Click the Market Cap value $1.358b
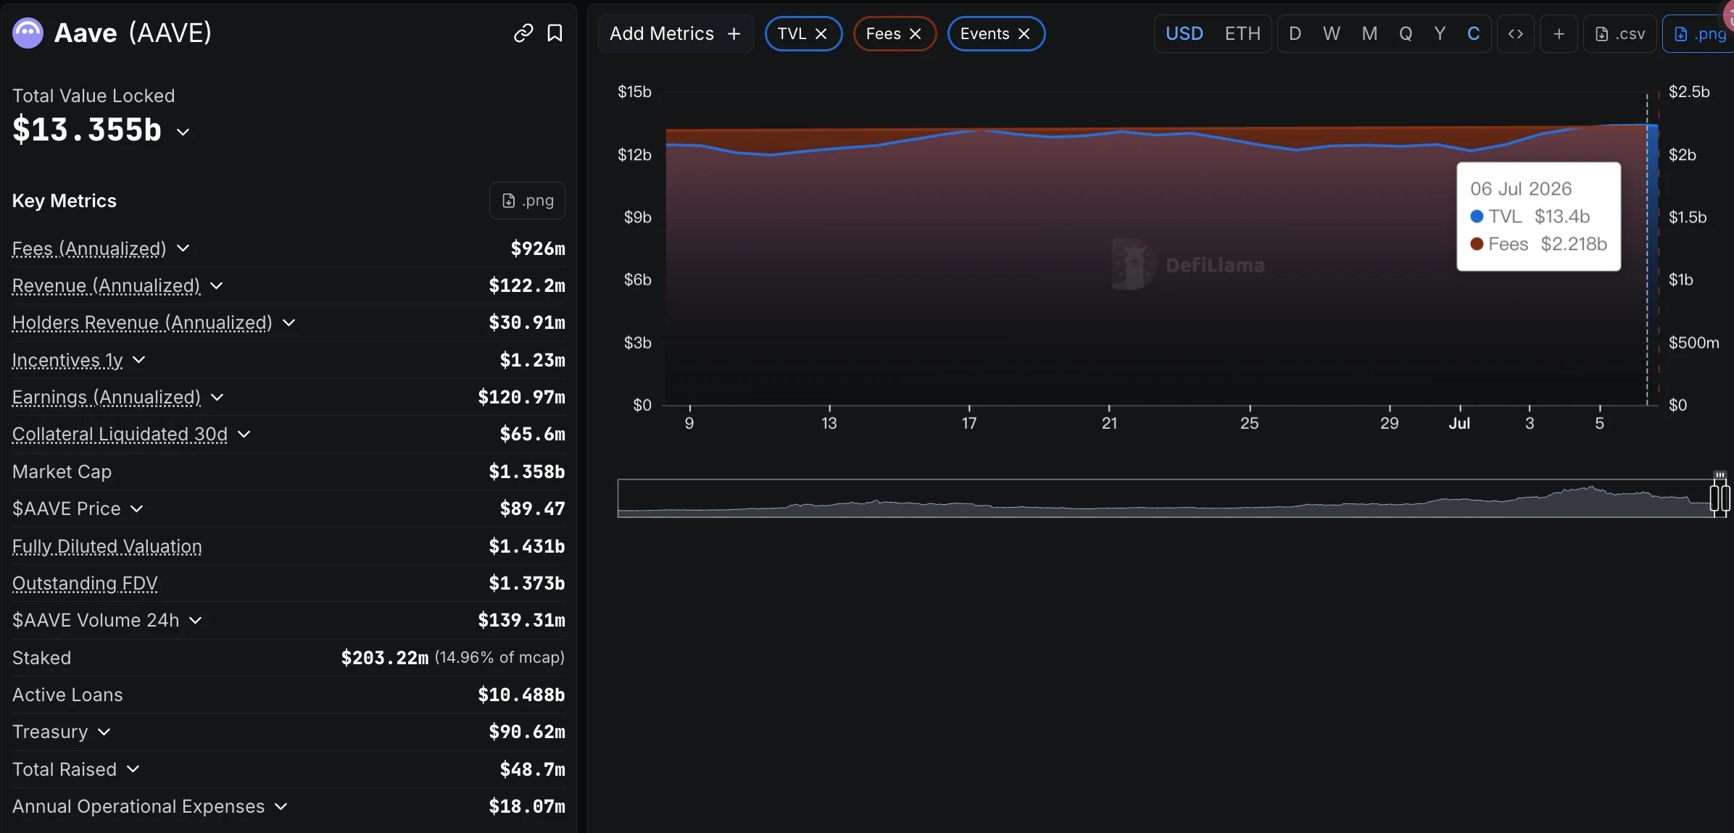The height and width of the screenshot is (833, 1734). click(527, 472)
